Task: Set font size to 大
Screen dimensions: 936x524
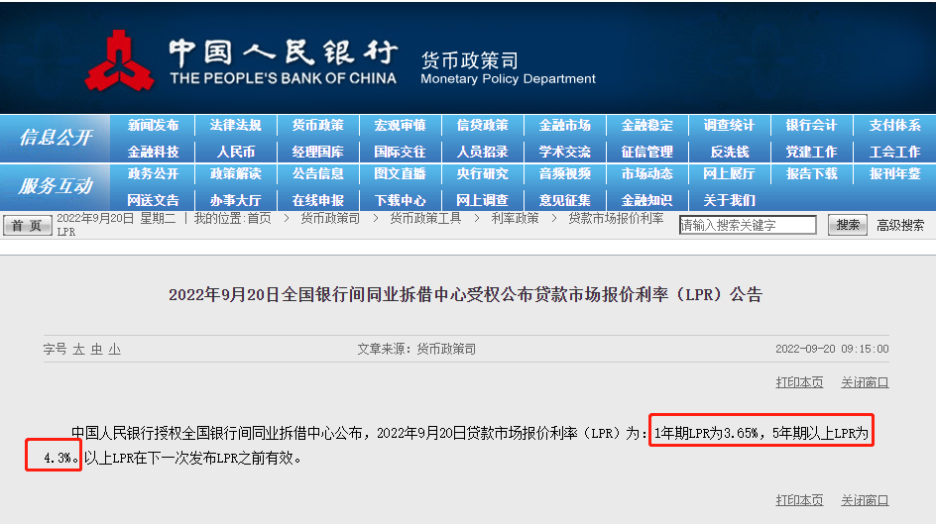Action: 78,350
